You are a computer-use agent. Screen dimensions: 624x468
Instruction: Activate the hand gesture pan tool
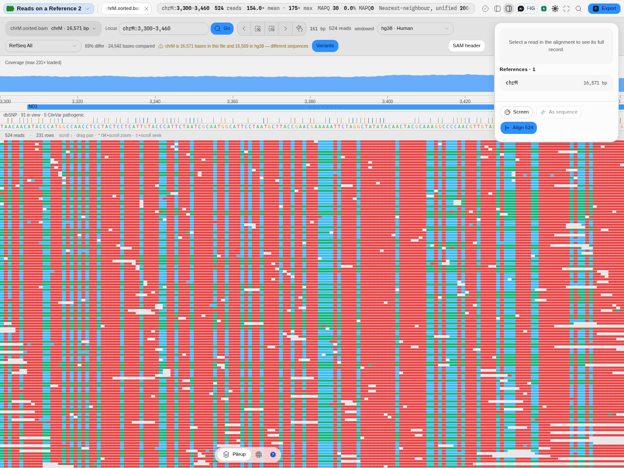pos(299,29)
